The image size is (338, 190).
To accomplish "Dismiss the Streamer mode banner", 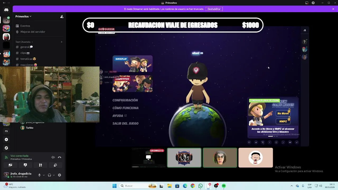I will coord(333,9).
